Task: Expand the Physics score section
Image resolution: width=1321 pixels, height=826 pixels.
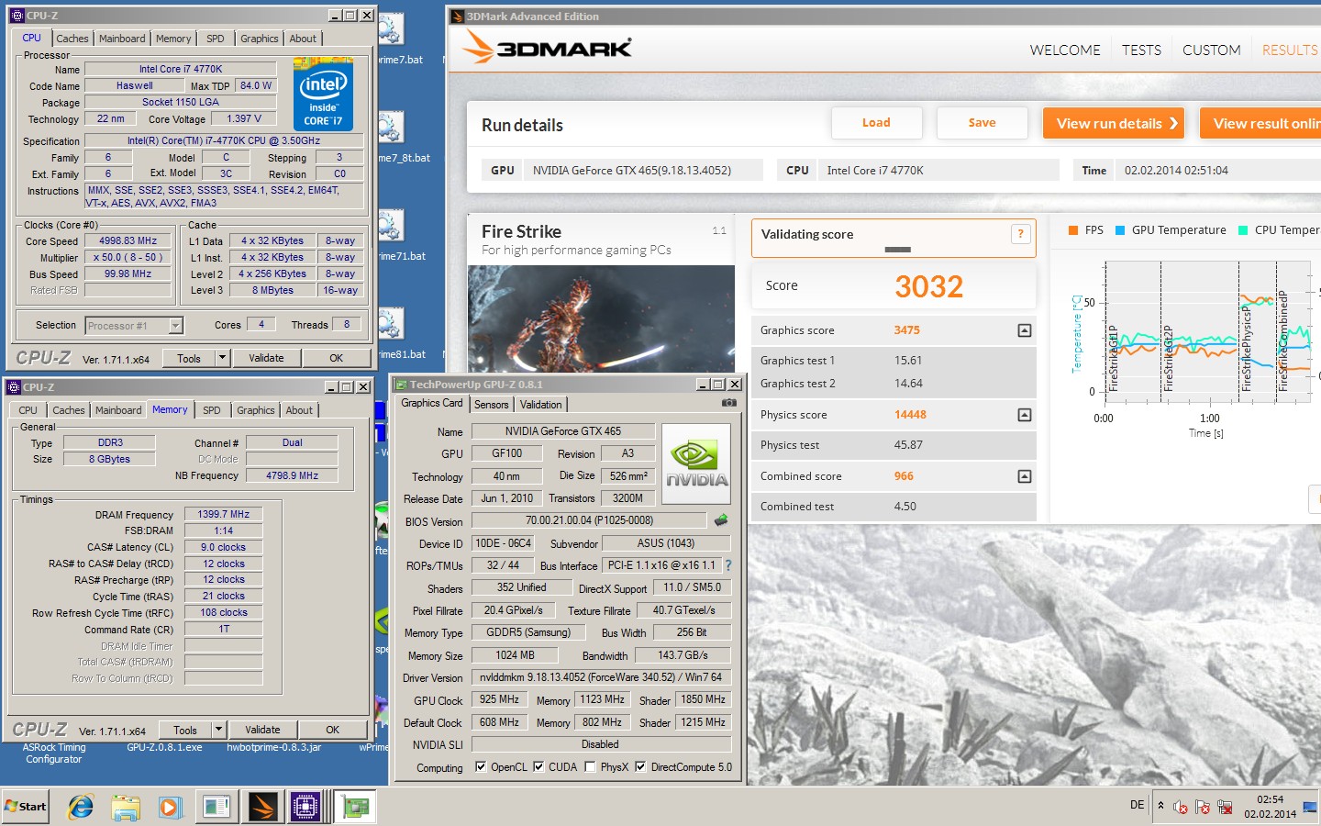Action: coord(1025,415)
